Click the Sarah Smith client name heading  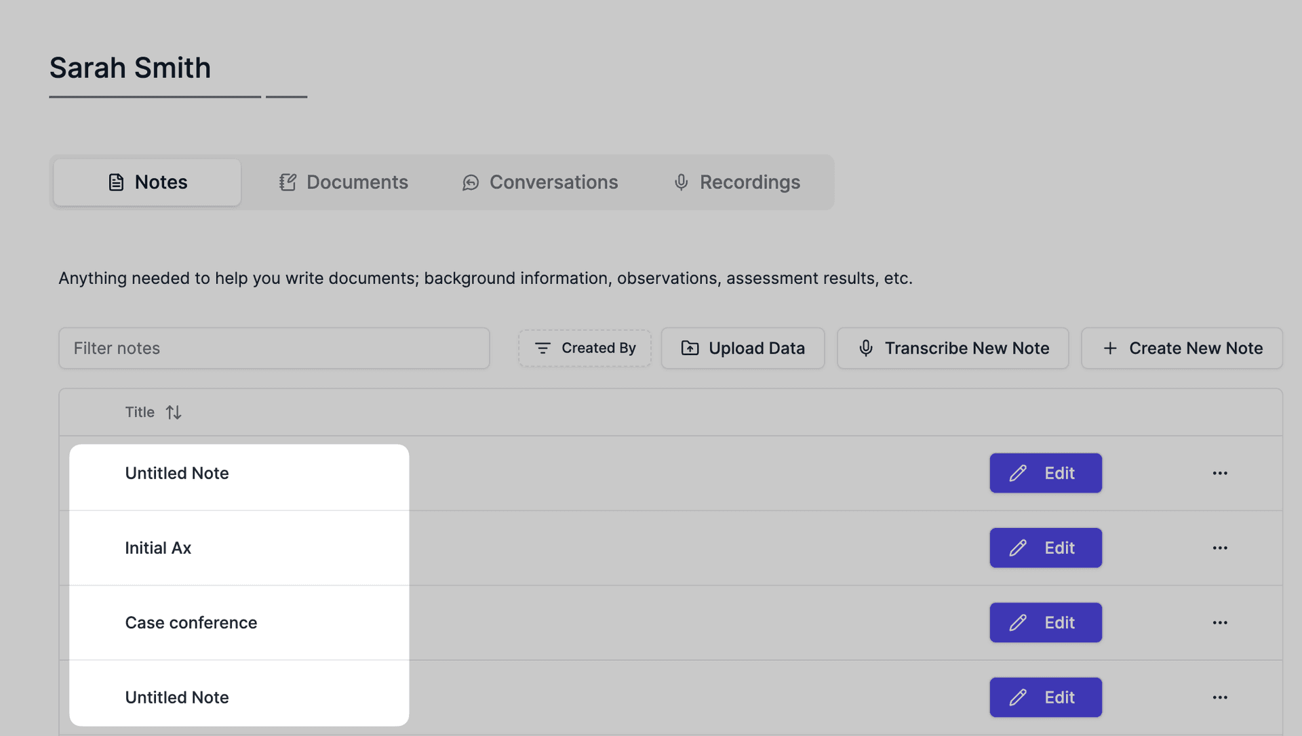click(130, 68)
